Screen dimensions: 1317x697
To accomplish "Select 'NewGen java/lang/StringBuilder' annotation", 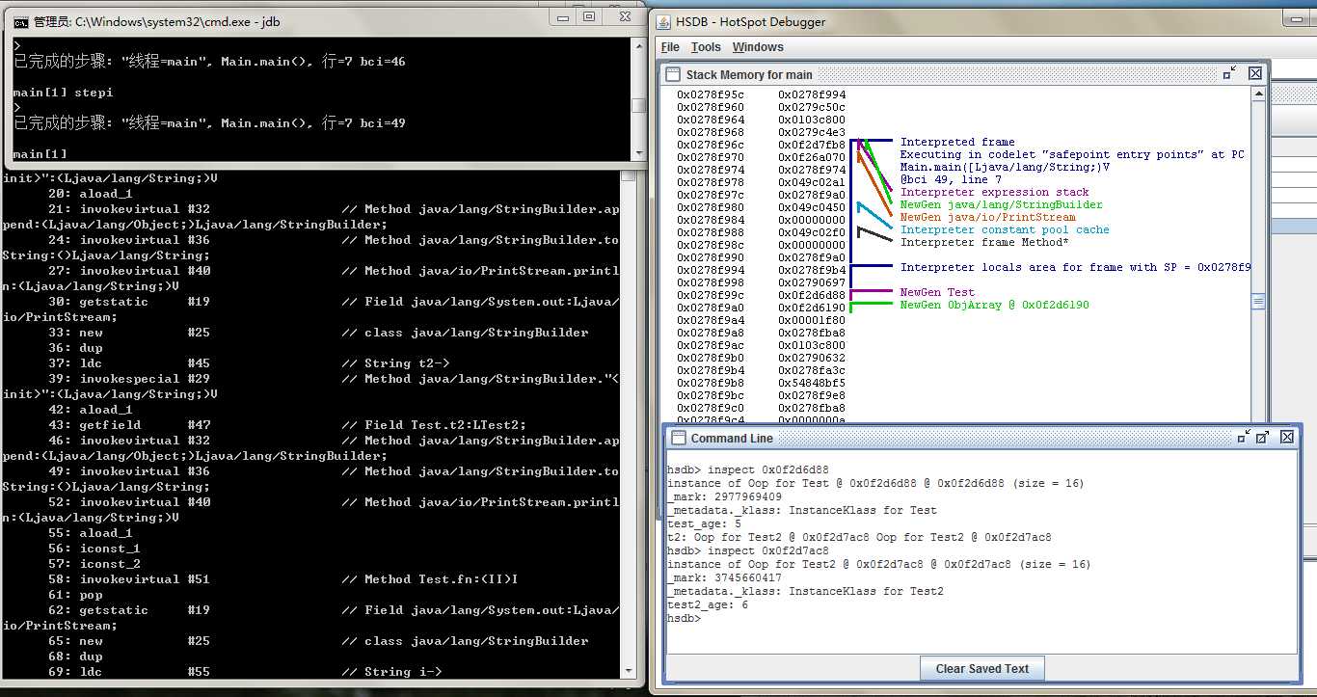I will [1002, 204].
